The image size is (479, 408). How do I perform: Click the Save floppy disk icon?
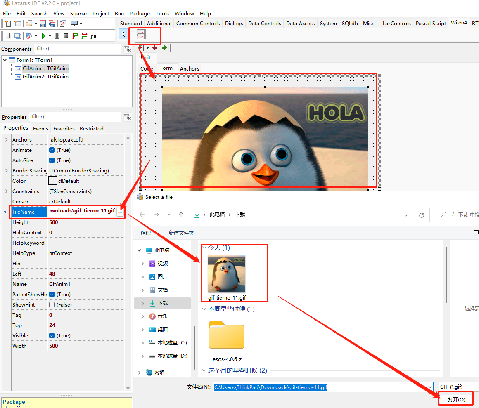click(x=43, y=24)
